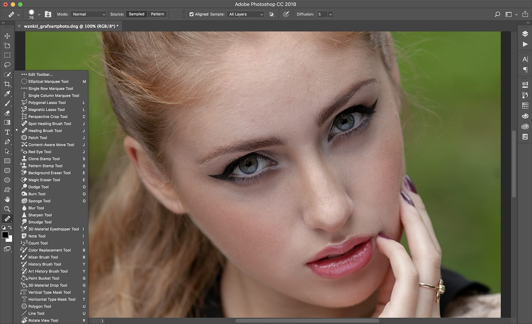Select the Artboard tool in toolbar
This screenshot has height=324, width=532.
7,45
